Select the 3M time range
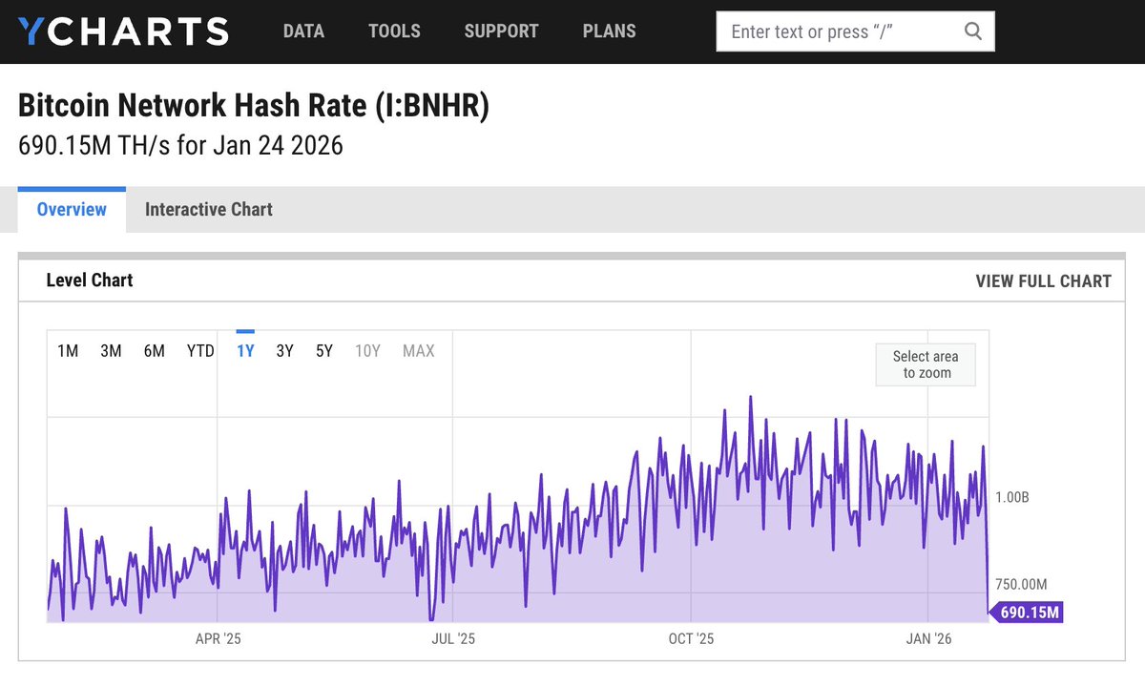1145x686 pixels. pyautogui.click(x=111, y=350)
